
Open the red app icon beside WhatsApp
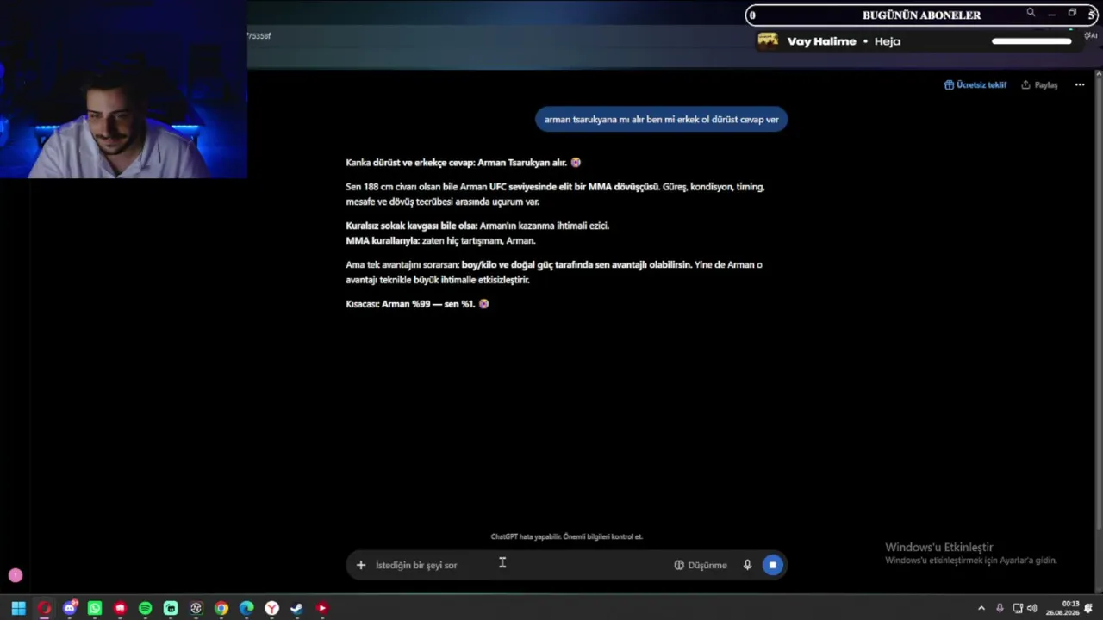120,609
